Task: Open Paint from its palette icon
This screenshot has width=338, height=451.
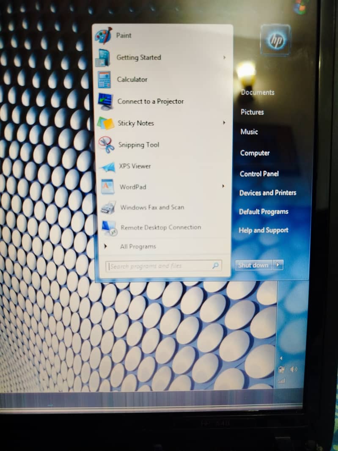Action: click(103, 36)
